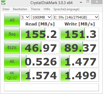
Task: Click the CrystalDiskMark app icon in title bar
Action: (3, 3)
